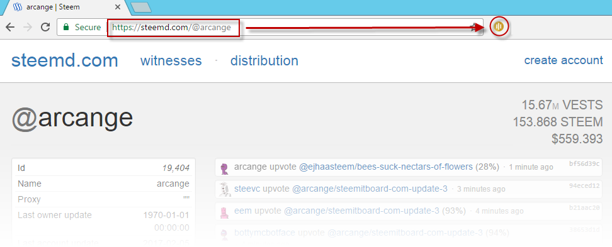Click the browser back arrow
The width and height of the screenshot is (612, 247).
[x=10, y=27]
